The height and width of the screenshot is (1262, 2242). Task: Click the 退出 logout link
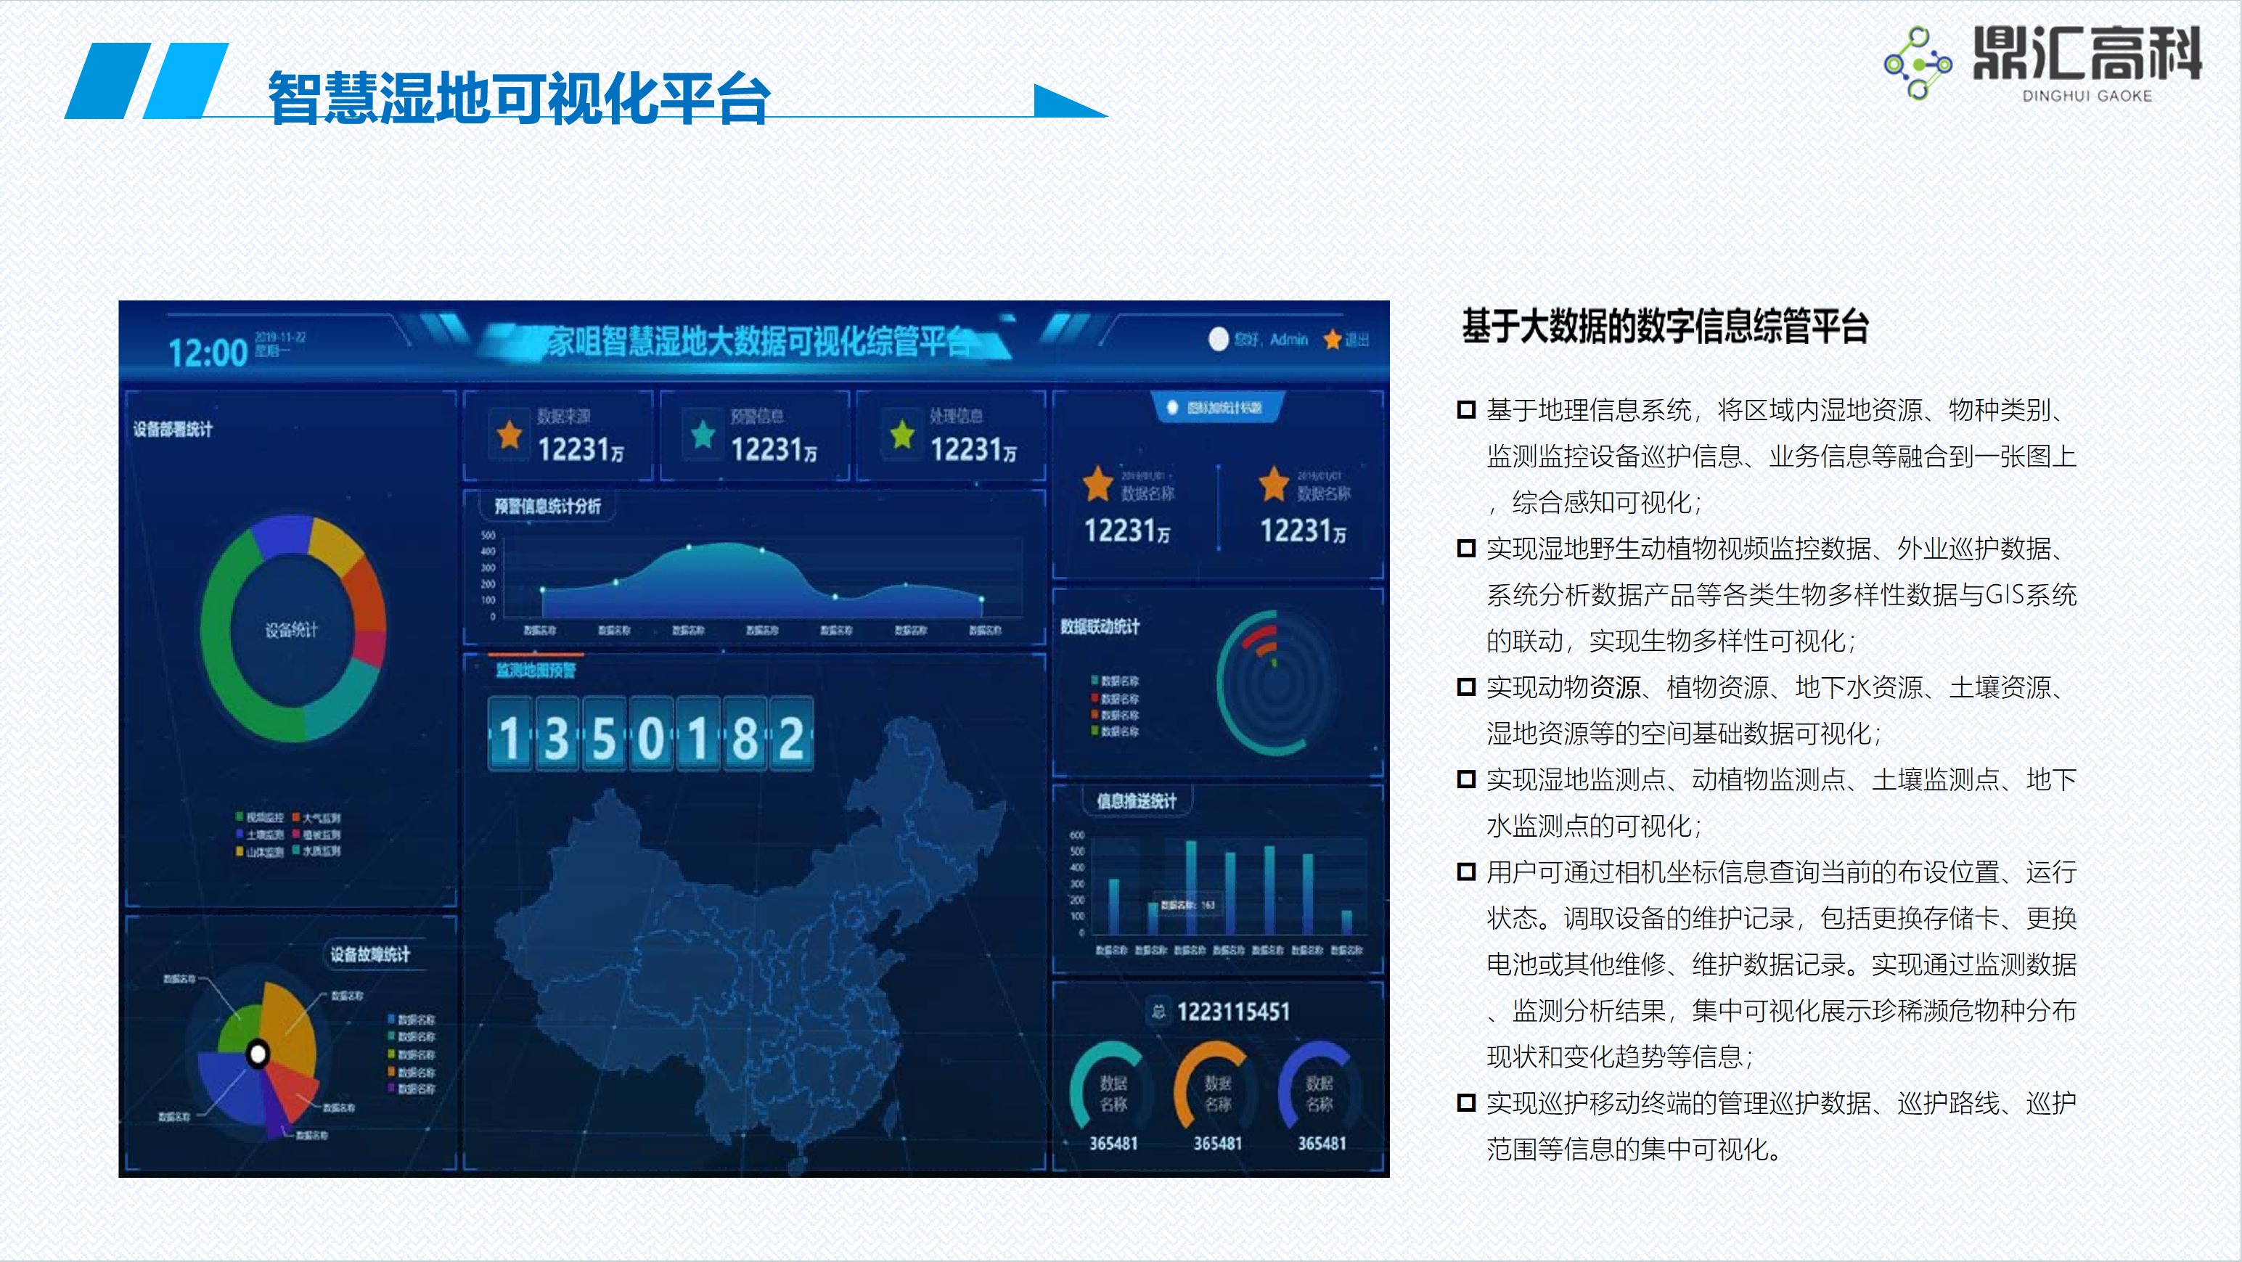pyautogui.click(x=1357, y=340)
